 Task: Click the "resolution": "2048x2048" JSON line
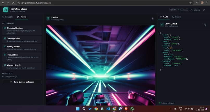176,59
